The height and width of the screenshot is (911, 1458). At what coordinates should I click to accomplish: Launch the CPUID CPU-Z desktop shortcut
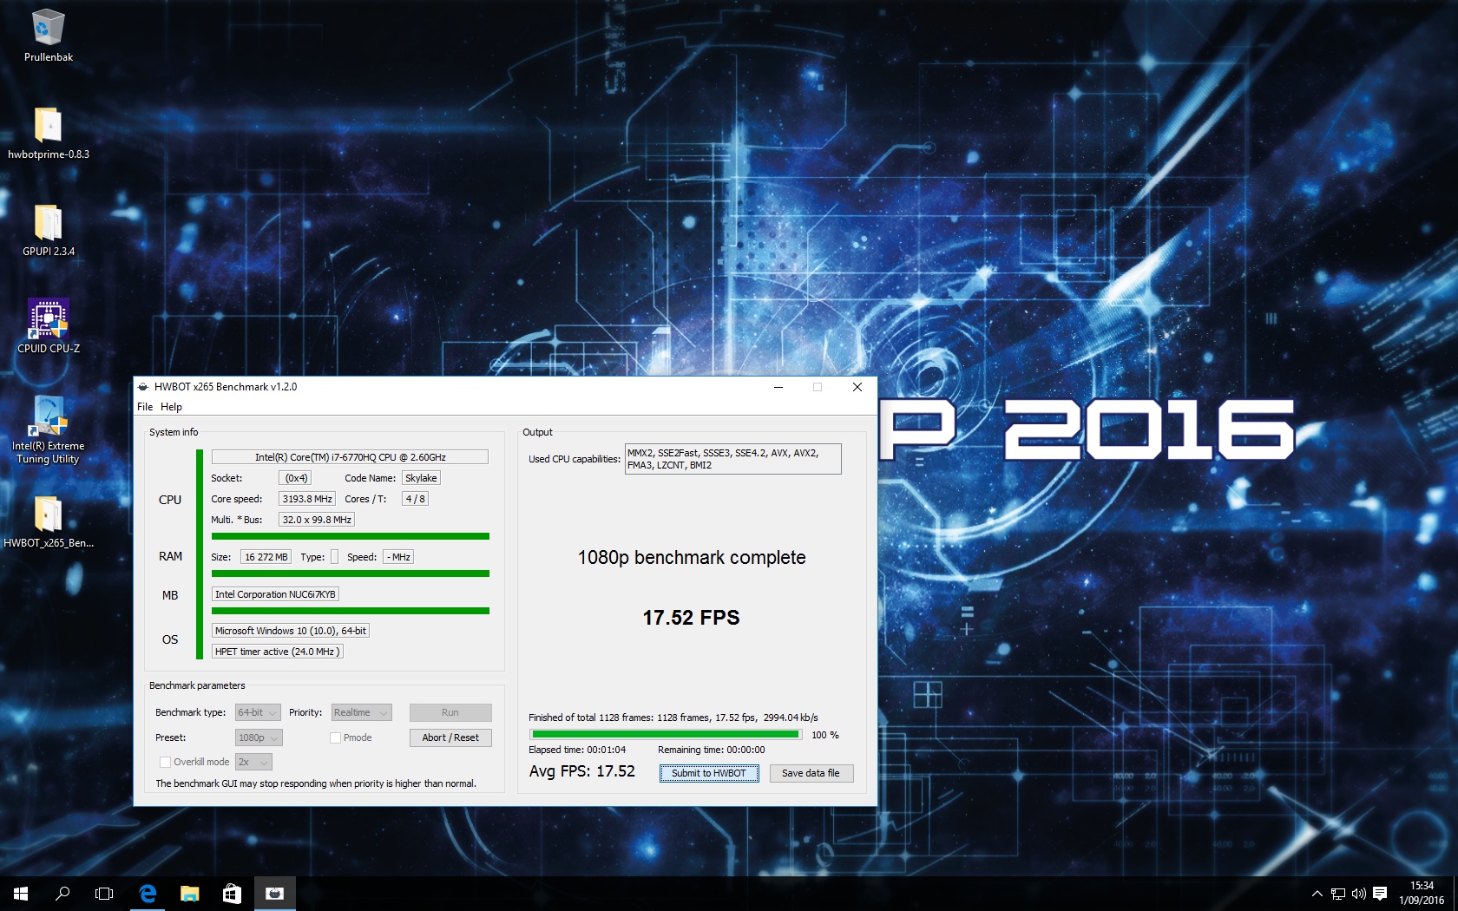point(49,328)
